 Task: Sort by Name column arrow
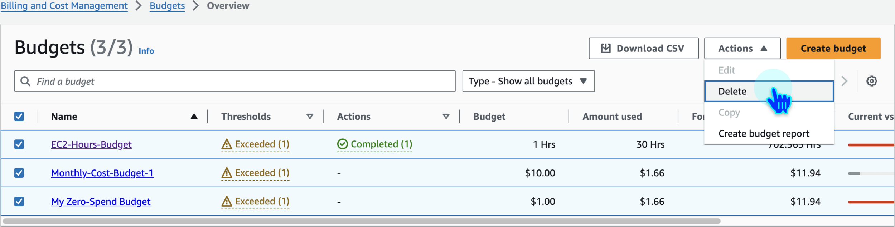(194, 117)
